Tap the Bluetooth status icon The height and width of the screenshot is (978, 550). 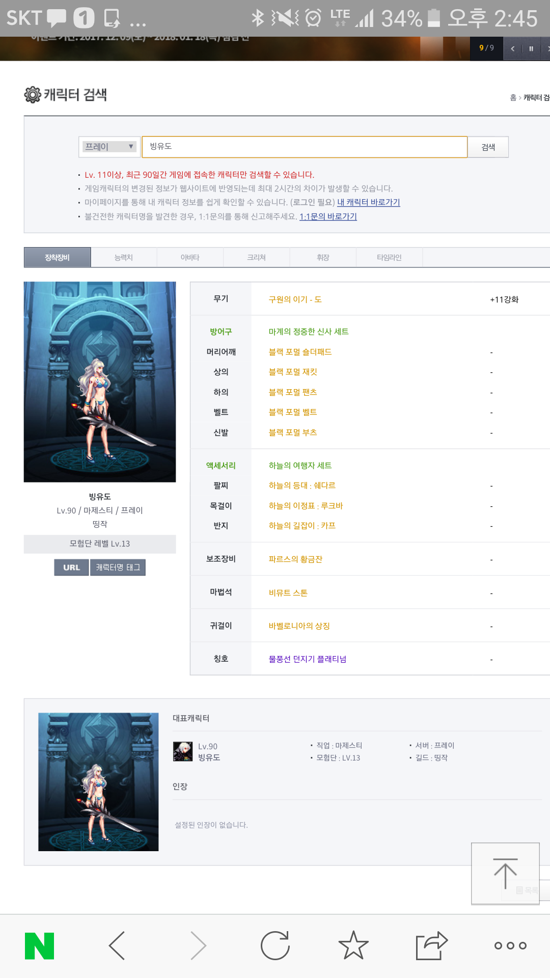pyautogui.click(x=258, y=18)
